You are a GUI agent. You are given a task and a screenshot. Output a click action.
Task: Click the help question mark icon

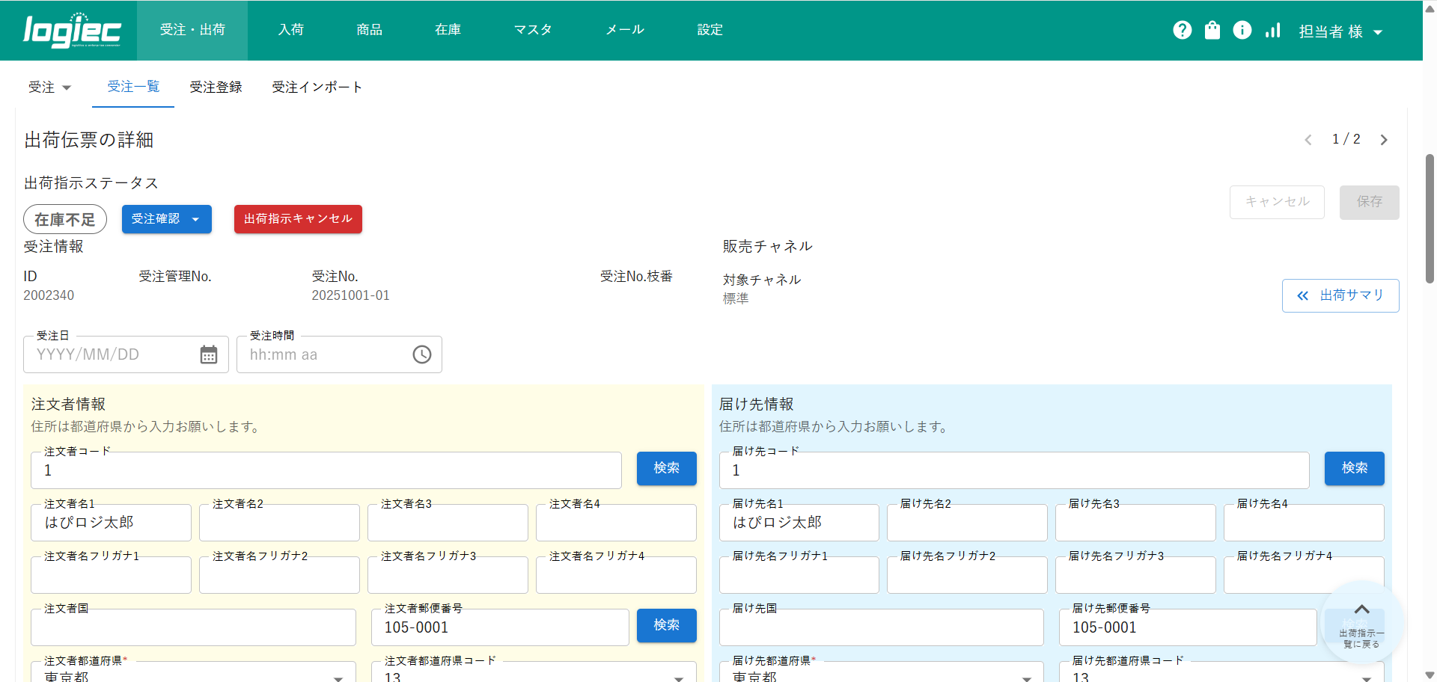point(1182,30)
